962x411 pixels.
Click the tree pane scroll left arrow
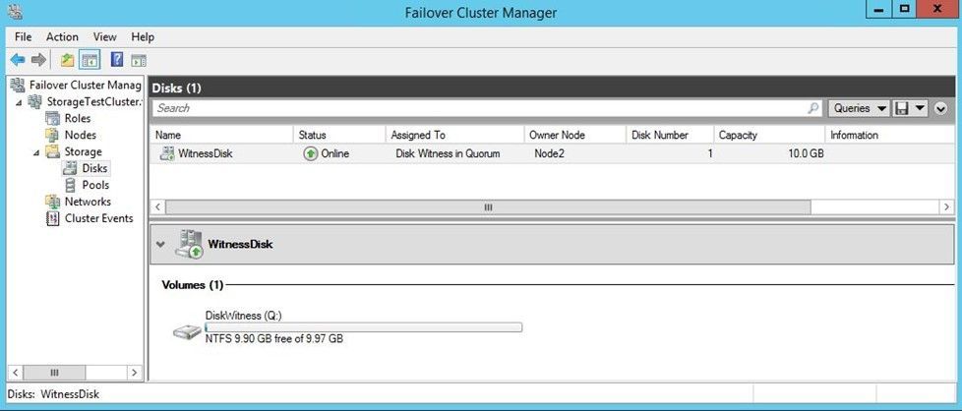(15, 373)
